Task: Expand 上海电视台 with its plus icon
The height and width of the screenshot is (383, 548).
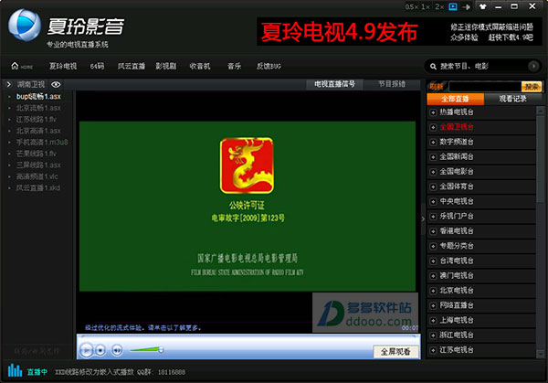Action: pyautogui.click(x=433, y=321)
